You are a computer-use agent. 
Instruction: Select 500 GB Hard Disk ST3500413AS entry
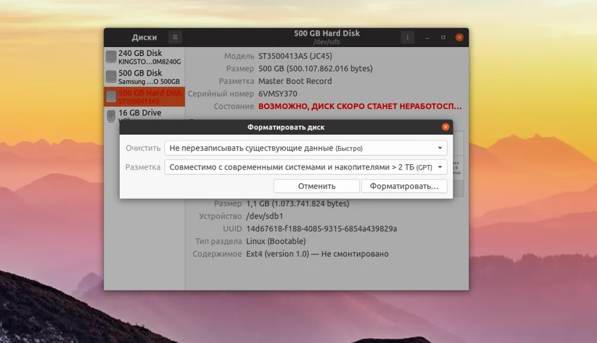(x=144, y=96)
